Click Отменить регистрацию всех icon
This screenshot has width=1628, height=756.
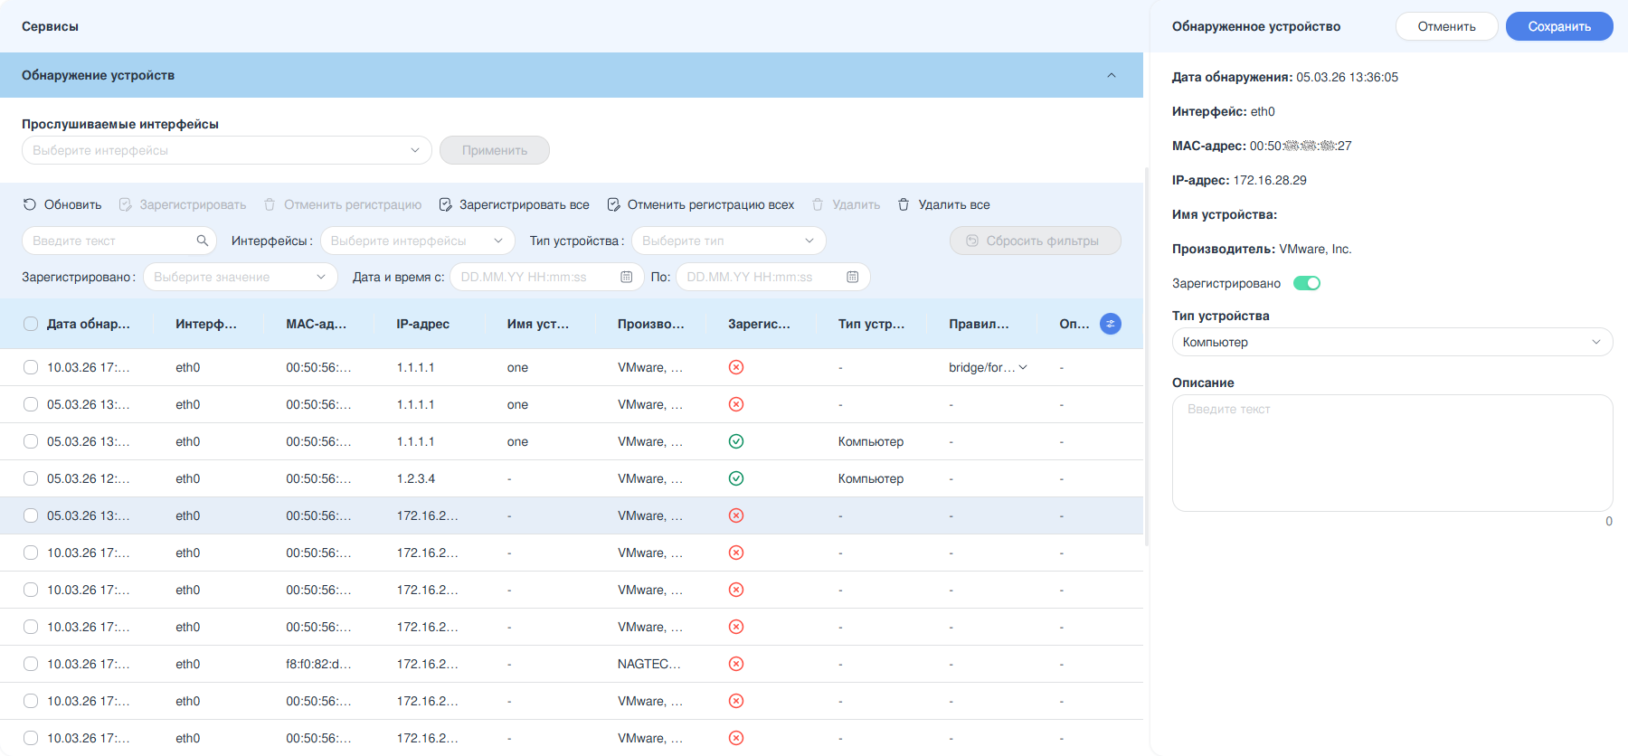tap(613, 204)
